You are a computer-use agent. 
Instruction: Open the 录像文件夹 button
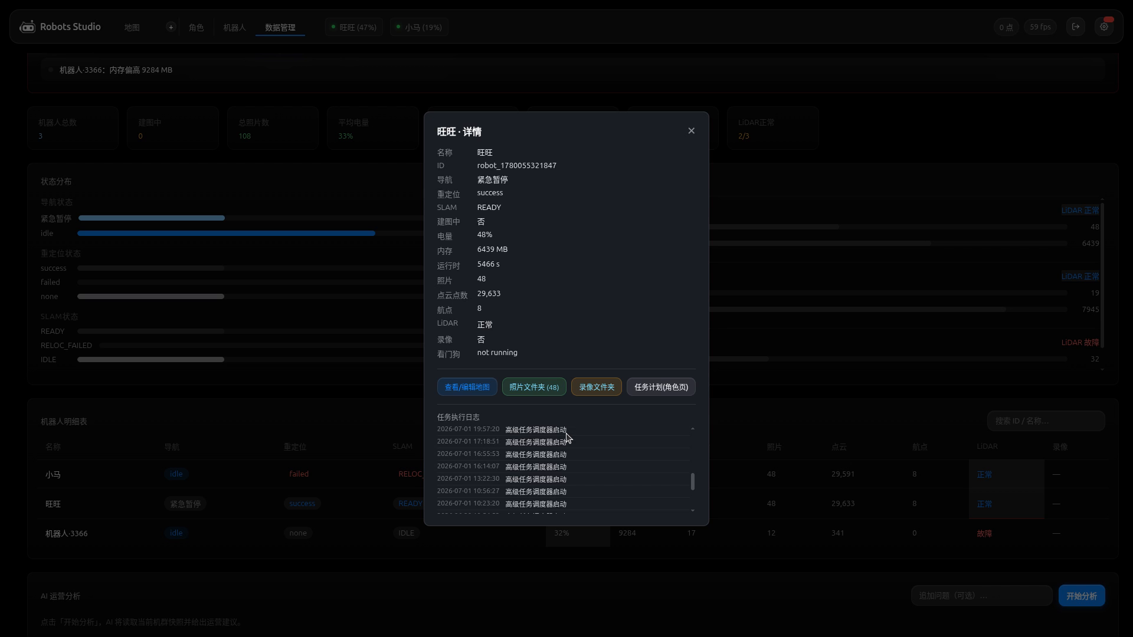point(597,387)
